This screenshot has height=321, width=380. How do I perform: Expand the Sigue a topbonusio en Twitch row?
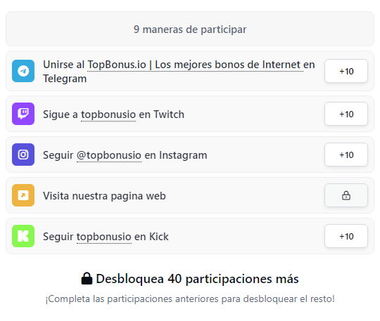190,114
